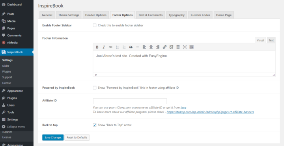The height and width of the screenshot is (146, 284).
Task: Align text right in the editor
Action: pos(158,47)
